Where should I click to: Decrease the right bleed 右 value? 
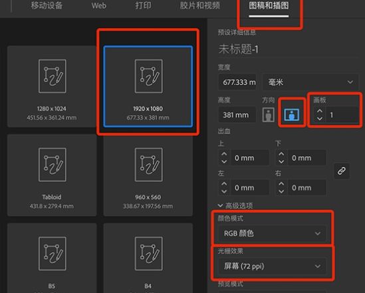point(281,191)
